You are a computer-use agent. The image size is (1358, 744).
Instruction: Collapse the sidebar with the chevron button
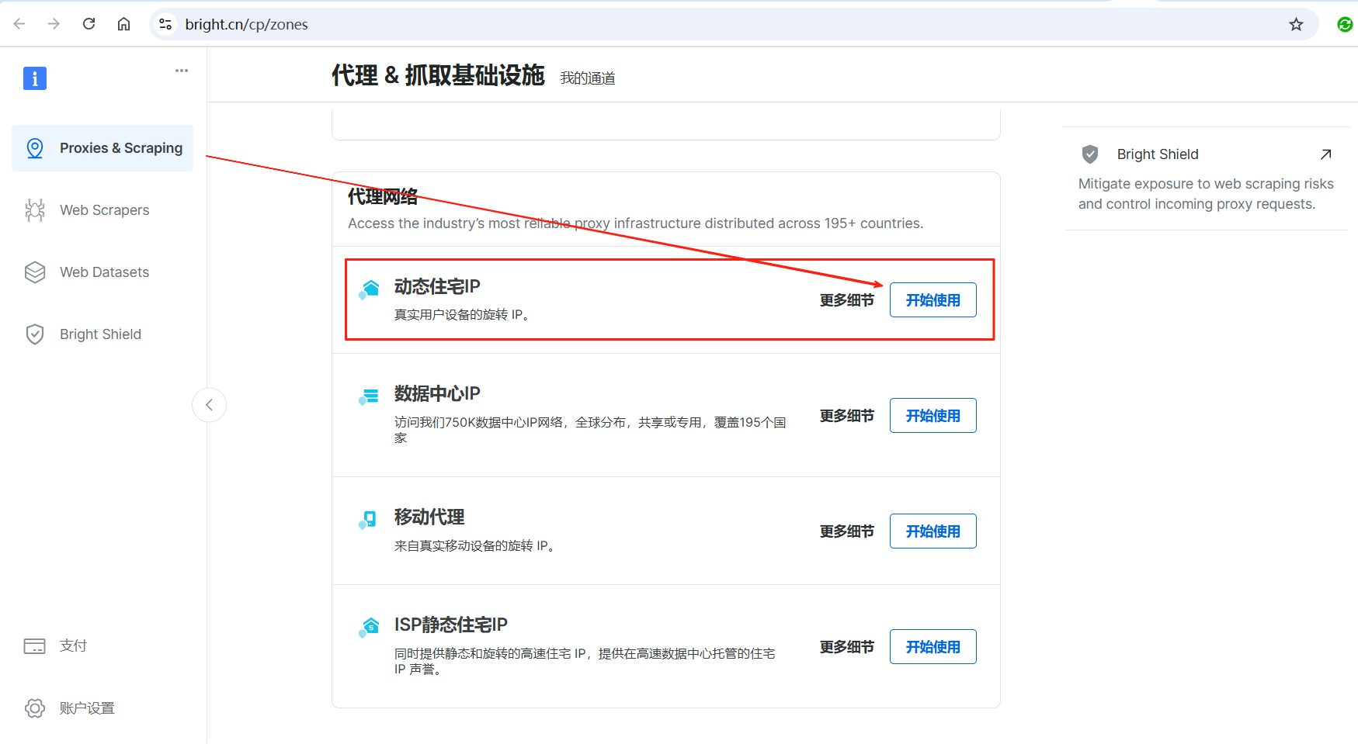click(x=209, y=405)
